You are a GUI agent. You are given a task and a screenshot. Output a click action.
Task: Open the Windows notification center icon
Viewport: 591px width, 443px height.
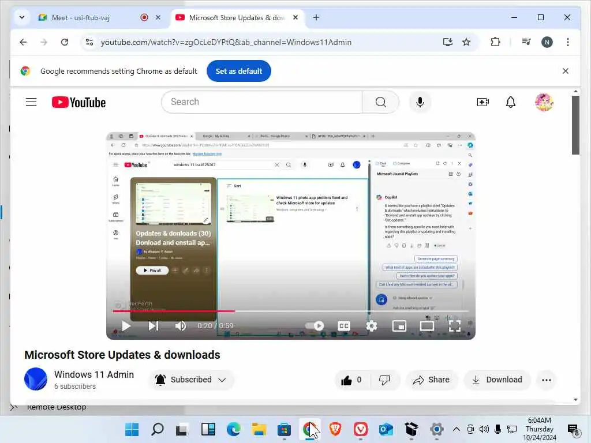point(573,429)
